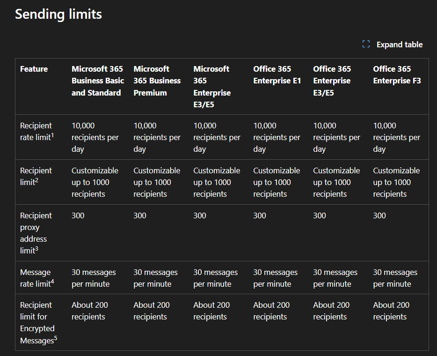437x356 pixels.
Task: Open footnote 5 after Encrypted Messages
Action: point(56,339)
